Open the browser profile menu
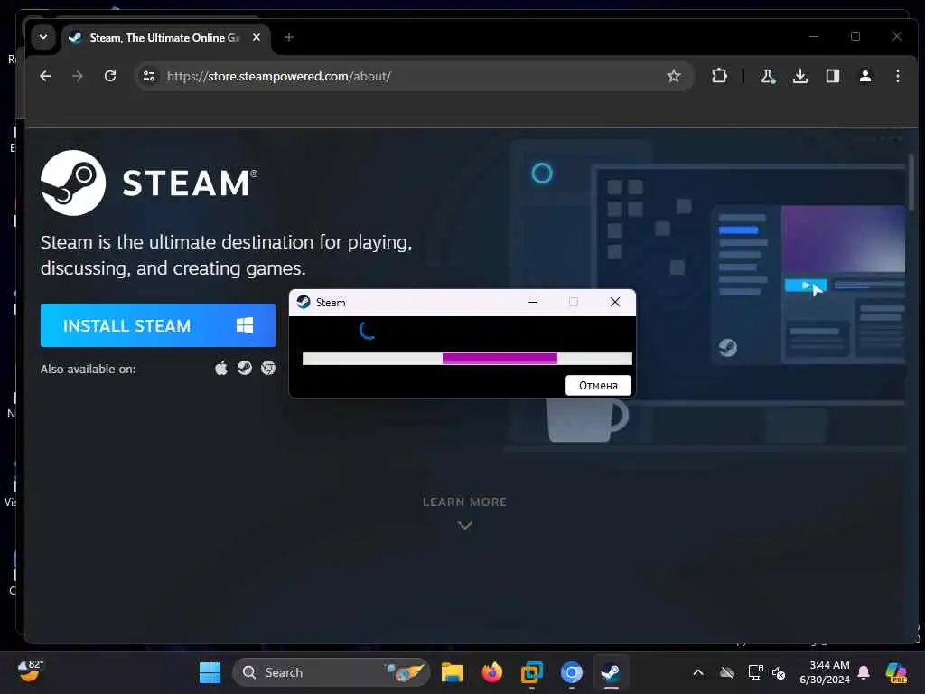The image size is (925, 694). click(864, 76)
